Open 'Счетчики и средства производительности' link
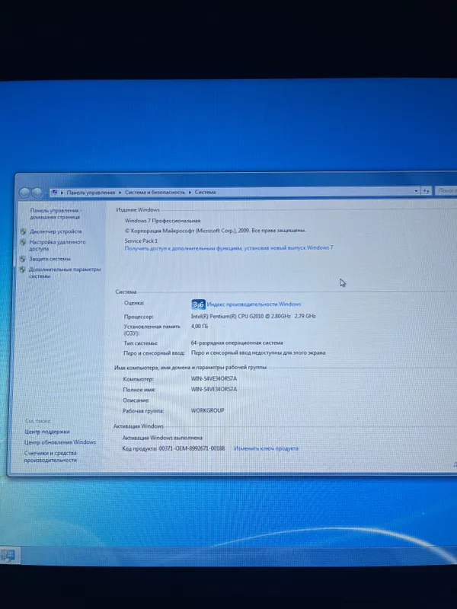The image size is (457, 609). coord(50,456)
